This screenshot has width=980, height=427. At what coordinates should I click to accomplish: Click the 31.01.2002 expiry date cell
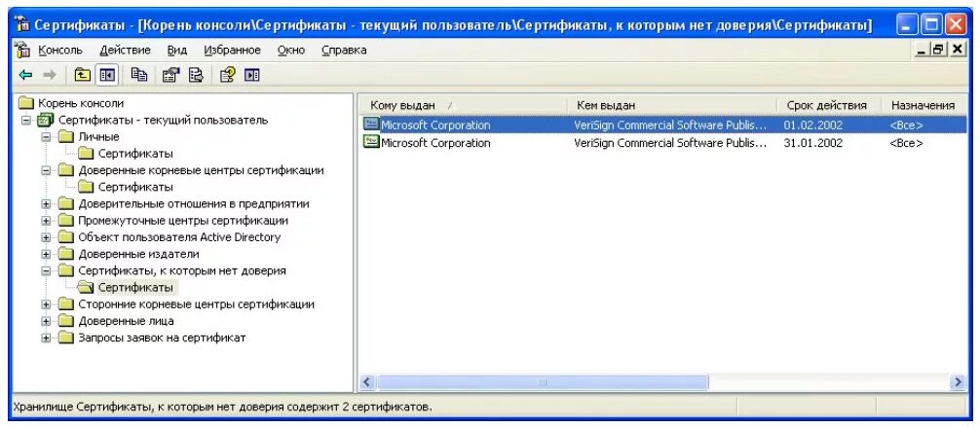[x=813, y=143]
